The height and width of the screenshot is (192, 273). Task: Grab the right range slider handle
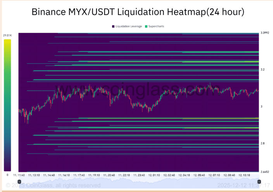pos(259,182)
